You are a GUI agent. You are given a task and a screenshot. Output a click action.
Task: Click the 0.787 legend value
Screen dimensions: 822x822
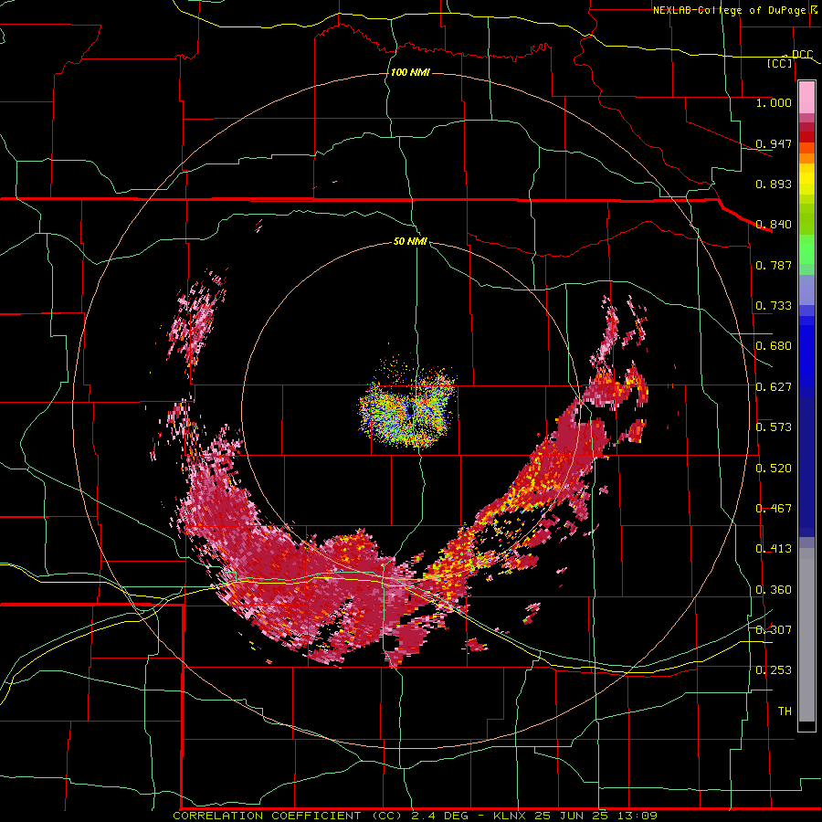pyautogui.click(x=774, y=265)
